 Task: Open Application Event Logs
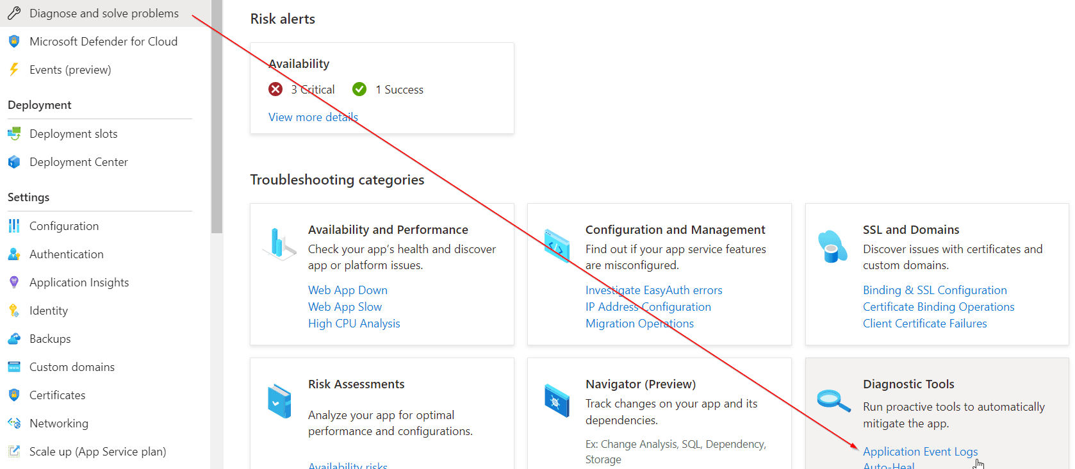pyautogui.click(x=920, y=451)
